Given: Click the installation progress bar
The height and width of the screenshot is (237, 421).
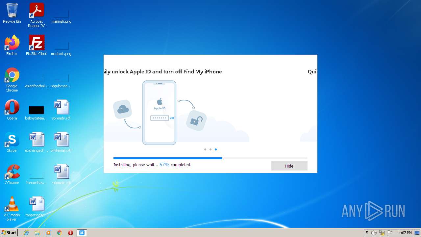Looking at the screenshot, I should (x=210, y=158).
